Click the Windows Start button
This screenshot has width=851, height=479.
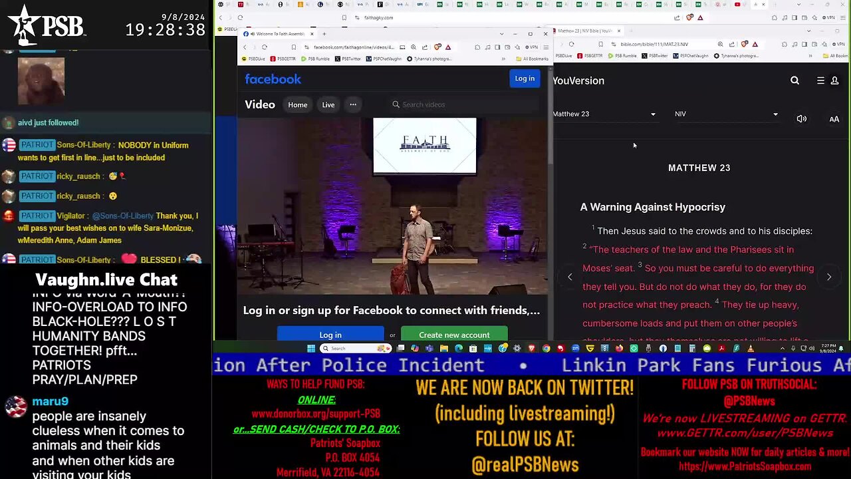[311, 348]
